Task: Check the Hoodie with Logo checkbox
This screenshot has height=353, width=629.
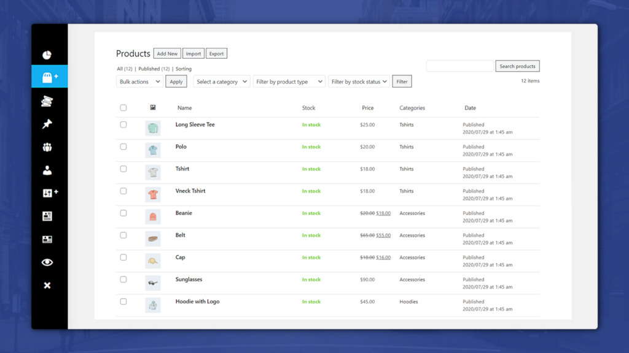Action: [x=123, y=302]
